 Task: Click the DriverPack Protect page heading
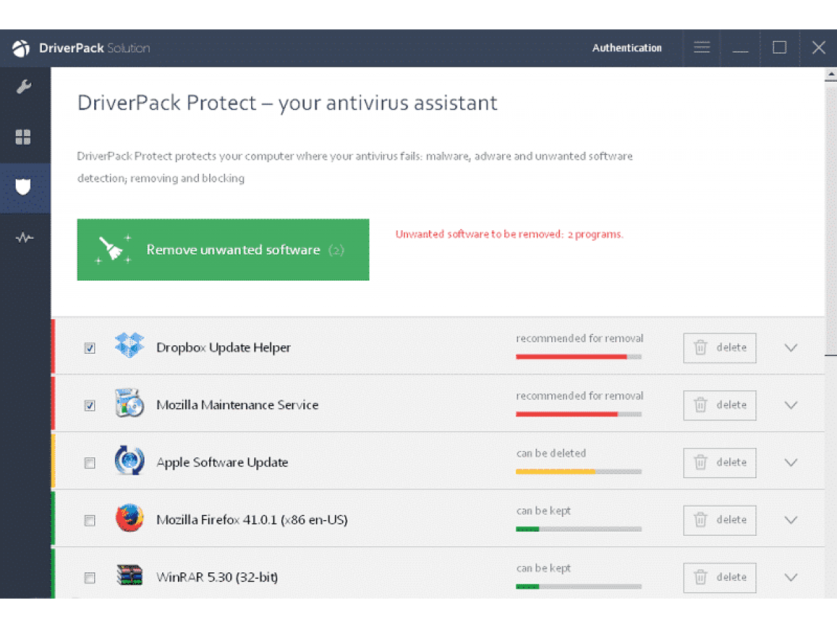tap(287, 103)
